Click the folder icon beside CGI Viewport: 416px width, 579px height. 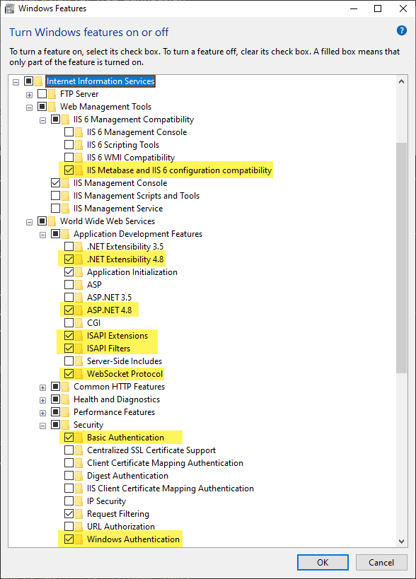[79, 323]
